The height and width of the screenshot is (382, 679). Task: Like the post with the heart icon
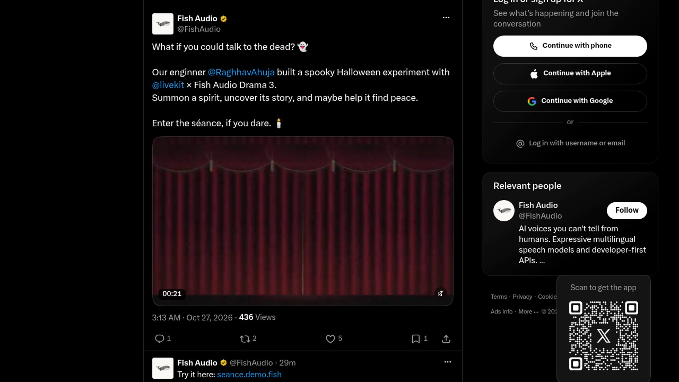coord(330,338)
